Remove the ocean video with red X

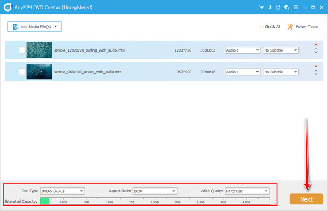point(316,66)
